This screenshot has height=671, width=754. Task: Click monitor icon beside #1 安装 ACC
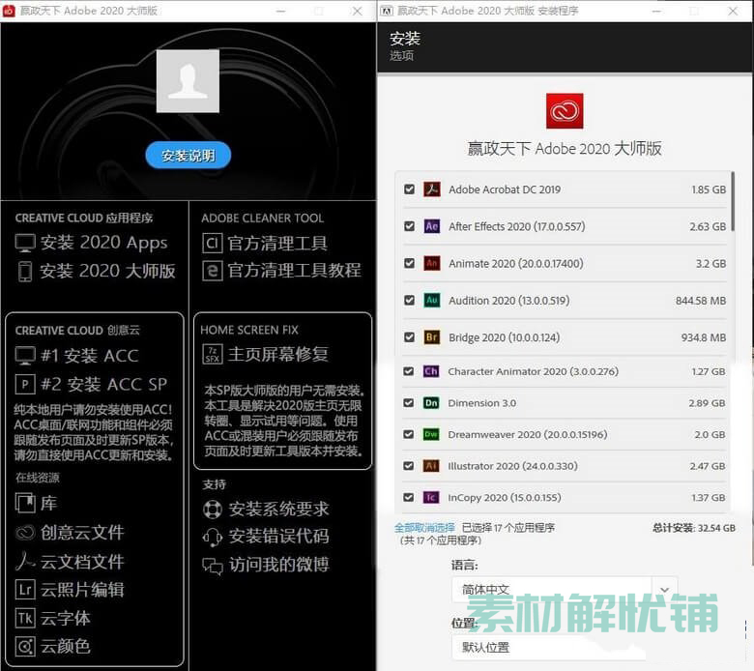(25, 356)
